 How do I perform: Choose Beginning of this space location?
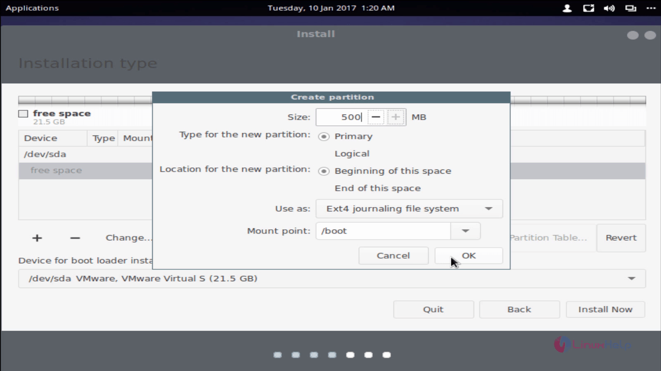click(x=385, y=171)
